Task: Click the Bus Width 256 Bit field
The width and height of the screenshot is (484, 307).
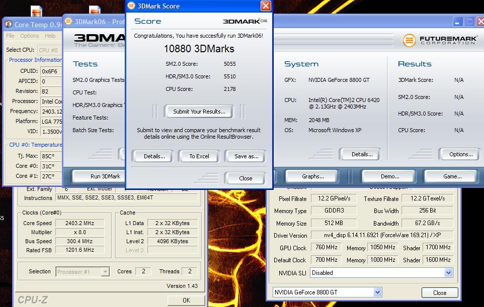Action: click(x=428, y=211)
